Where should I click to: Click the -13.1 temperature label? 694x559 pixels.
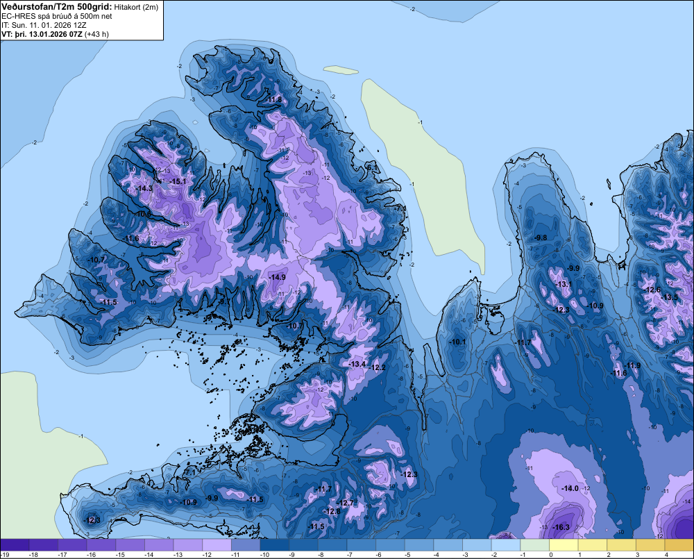(564, 284)
